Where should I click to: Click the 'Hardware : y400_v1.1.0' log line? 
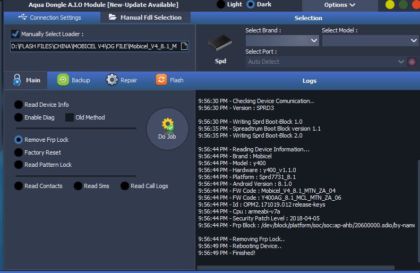point(247,170)
